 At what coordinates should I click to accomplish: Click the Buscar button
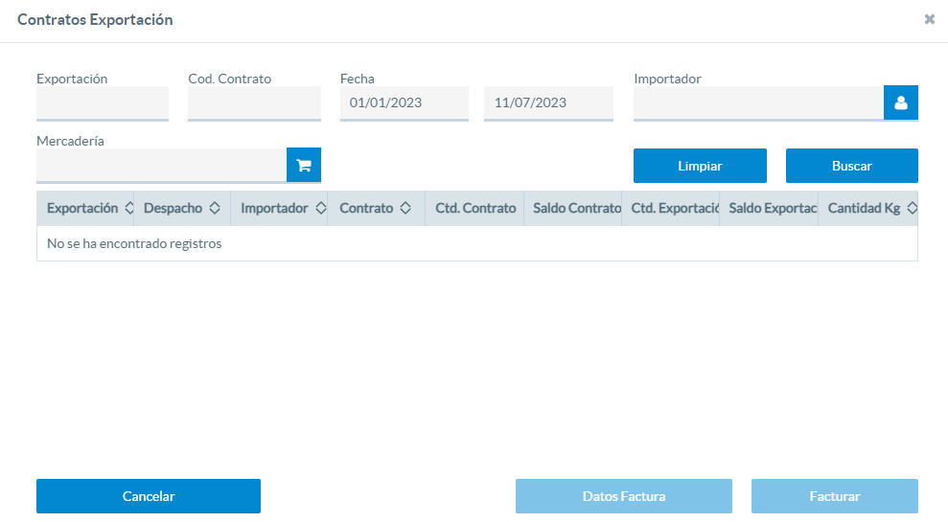(x=852, y=166)
